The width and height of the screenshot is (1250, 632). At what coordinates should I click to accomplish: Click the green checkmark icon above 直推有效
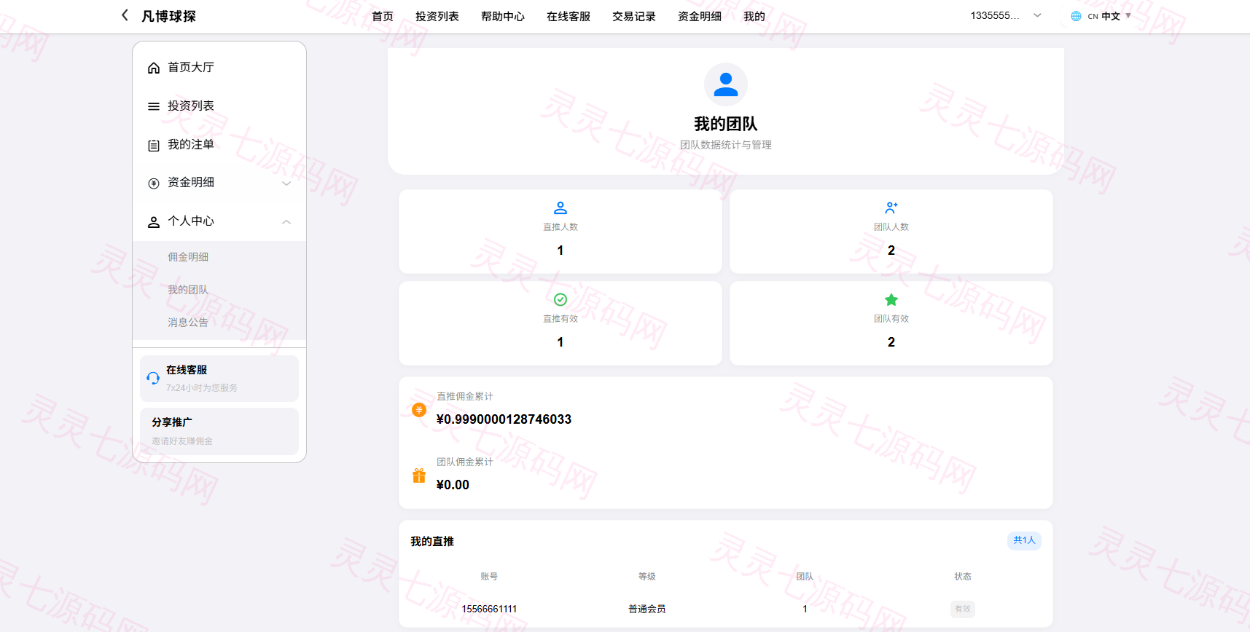[560, 300]
